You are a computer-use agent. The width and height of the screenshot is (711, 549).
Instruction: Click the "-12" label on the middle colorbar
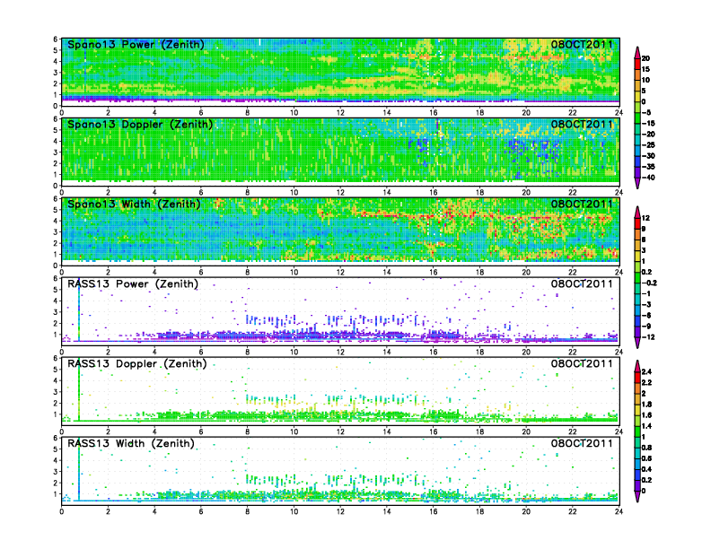click(x=648, y=337)
